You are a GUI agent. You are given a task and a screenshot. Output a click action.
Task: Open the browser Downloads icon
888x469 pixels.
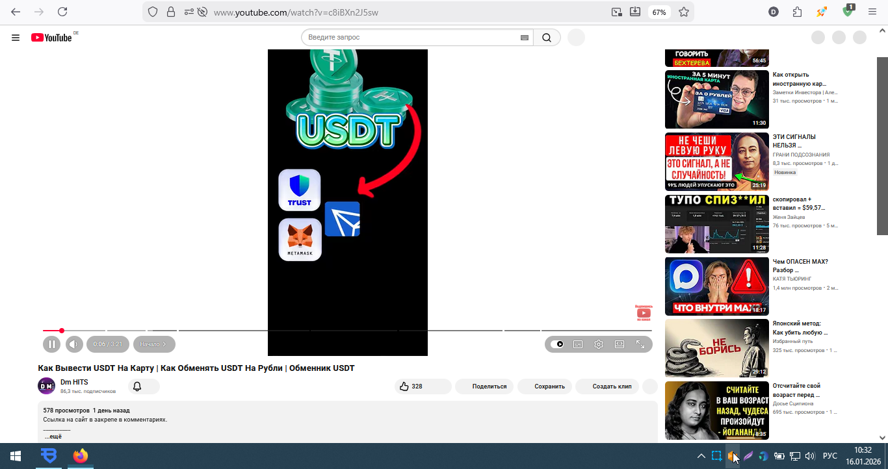pyautogui.click(x=635, y=12)
